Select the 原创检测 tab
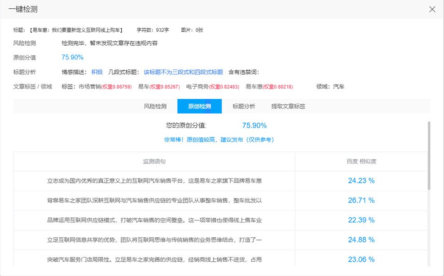This screenshot has width=444, height=276. (x=199, y=106)
